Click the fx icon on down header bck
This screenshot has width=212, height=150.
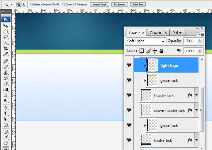(x=190, y=110)
